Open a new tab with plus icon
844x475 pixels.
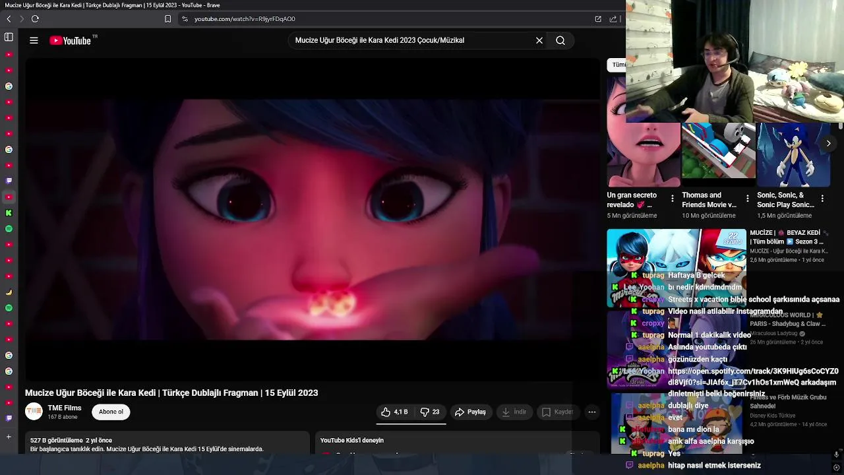coord(9,437)
